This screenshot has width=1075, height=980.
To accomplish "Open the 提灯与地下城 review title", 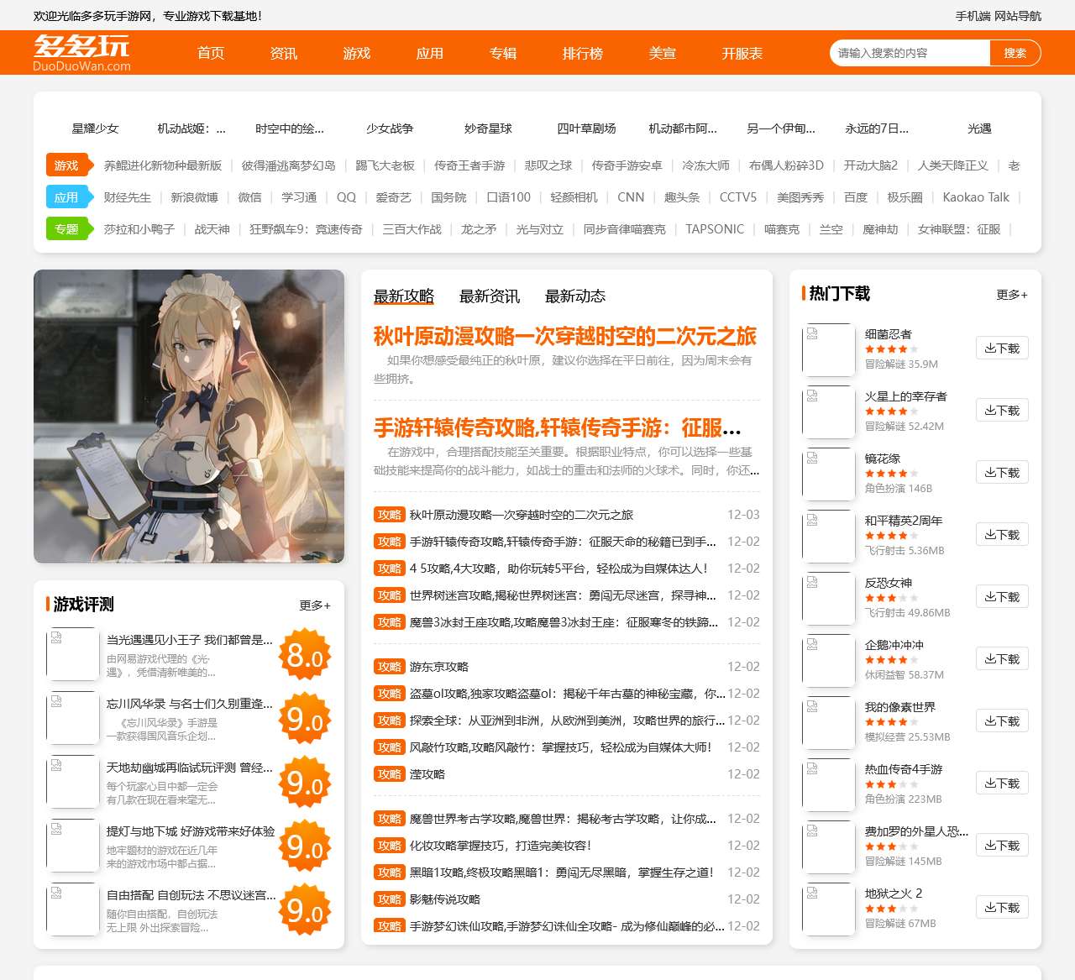I will coord(191,831).
